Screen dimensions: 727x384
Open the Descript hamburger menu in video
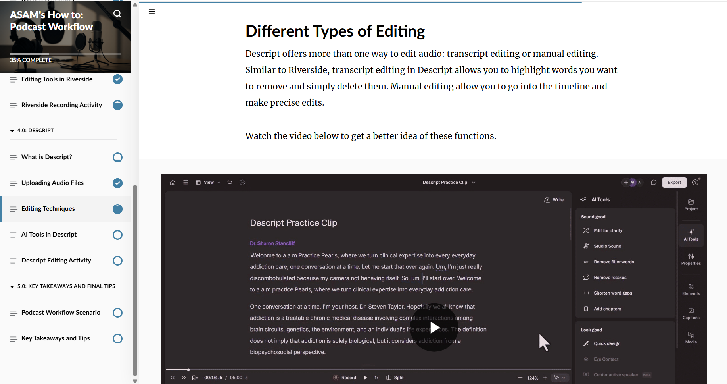coord(185,183)
